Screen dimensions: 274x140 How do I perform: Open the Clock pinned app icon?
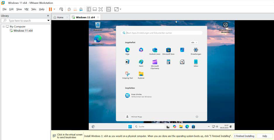182,62
